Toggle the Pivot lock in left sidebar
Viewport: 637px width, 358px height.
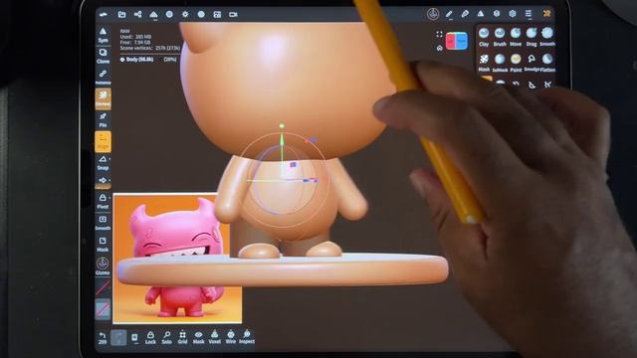(103, 201)
